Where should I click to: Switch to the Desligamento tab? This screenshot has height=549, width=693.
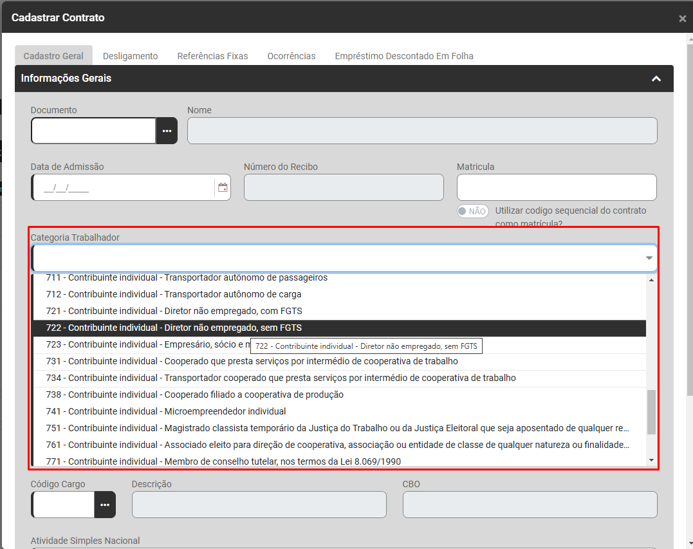pyautogui.click(x=130, y=56)
